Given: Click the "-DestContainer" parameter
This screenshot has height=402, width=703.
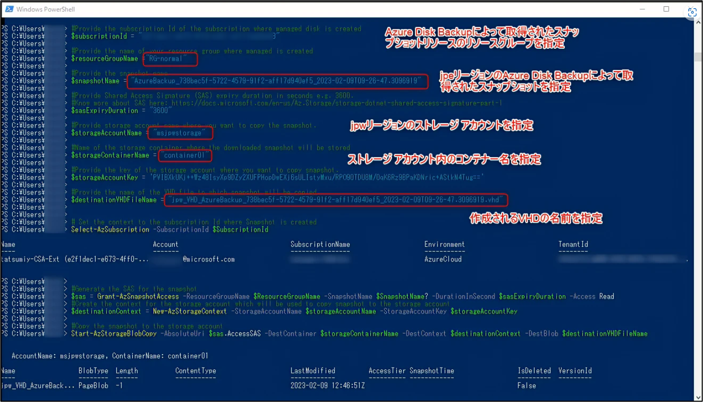Looking at the screenshot, I should tap(291, 333).
